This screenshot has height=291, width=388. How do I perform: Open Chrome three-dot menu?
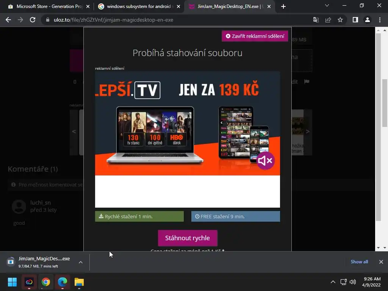380,20
